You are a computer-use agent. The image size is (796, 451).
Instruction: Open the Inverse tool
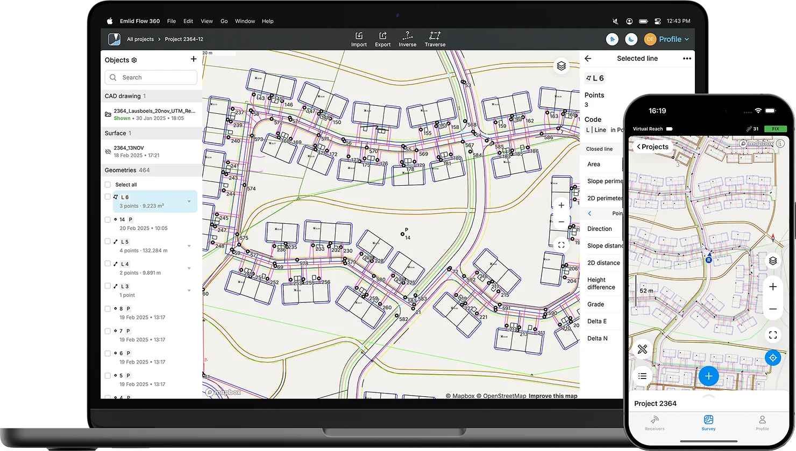(x=407, y=39)
